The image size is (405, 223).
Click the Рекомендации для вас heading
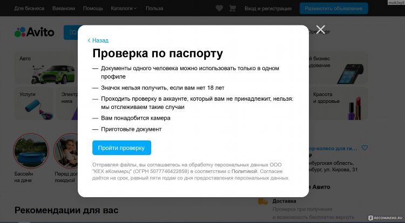coord(66,211)
